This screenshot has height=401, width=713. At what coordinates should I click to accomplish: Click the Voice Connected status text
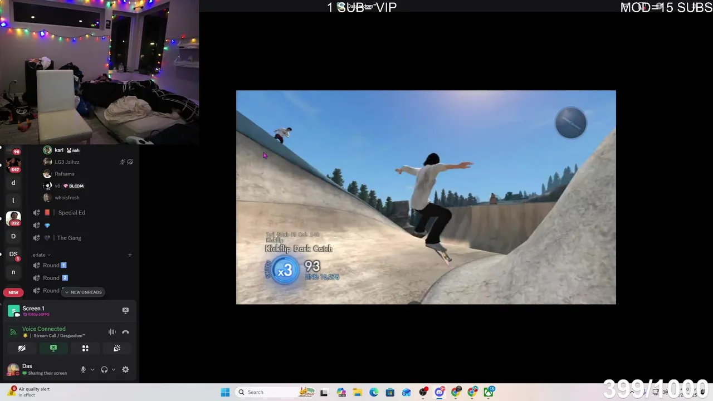(x=43, y=329)
